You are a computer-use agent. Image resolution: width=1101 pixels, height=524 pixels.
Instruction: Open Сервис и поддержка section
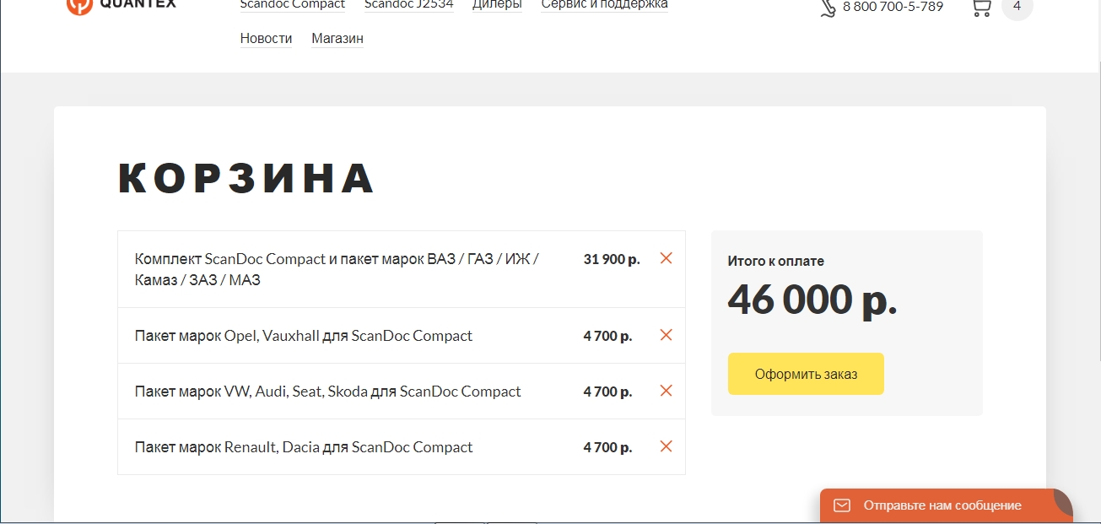604,5
